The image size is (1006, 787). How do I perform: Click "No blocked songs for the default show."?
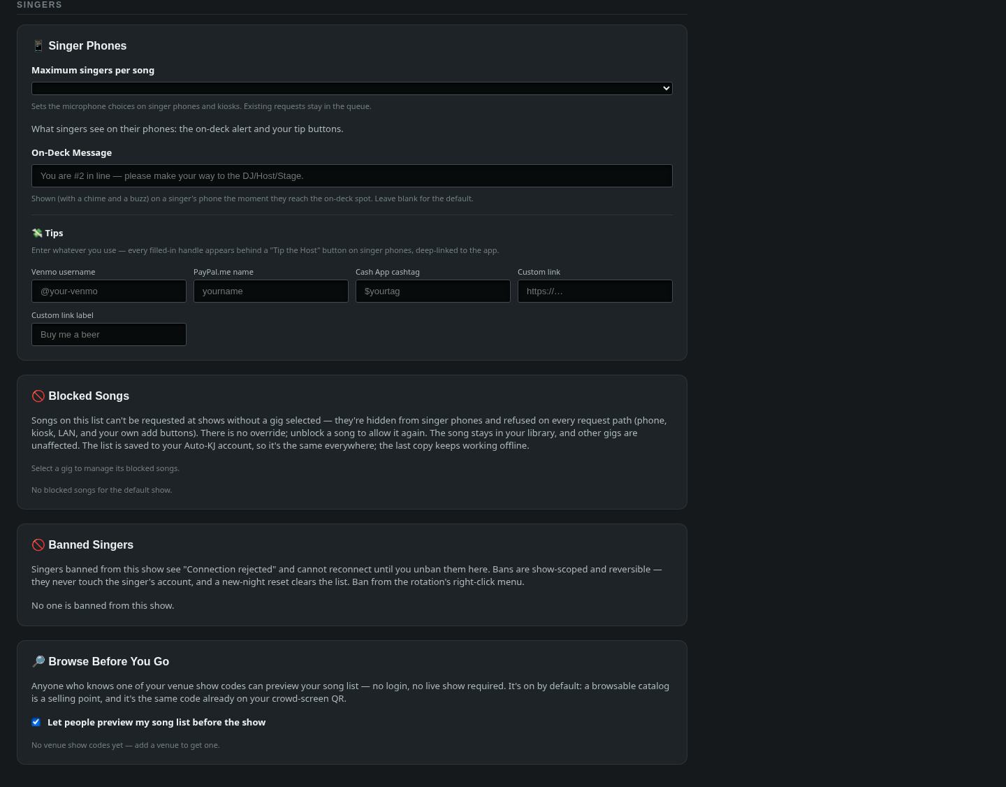(x=101, y=490)
